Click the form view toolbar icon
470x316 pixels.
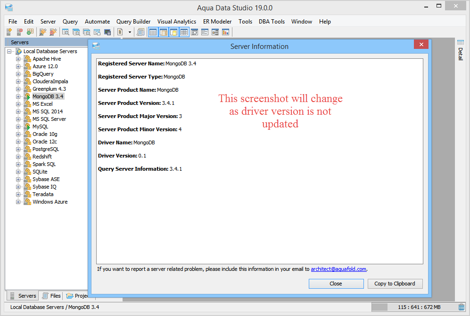tap(205, 32)
